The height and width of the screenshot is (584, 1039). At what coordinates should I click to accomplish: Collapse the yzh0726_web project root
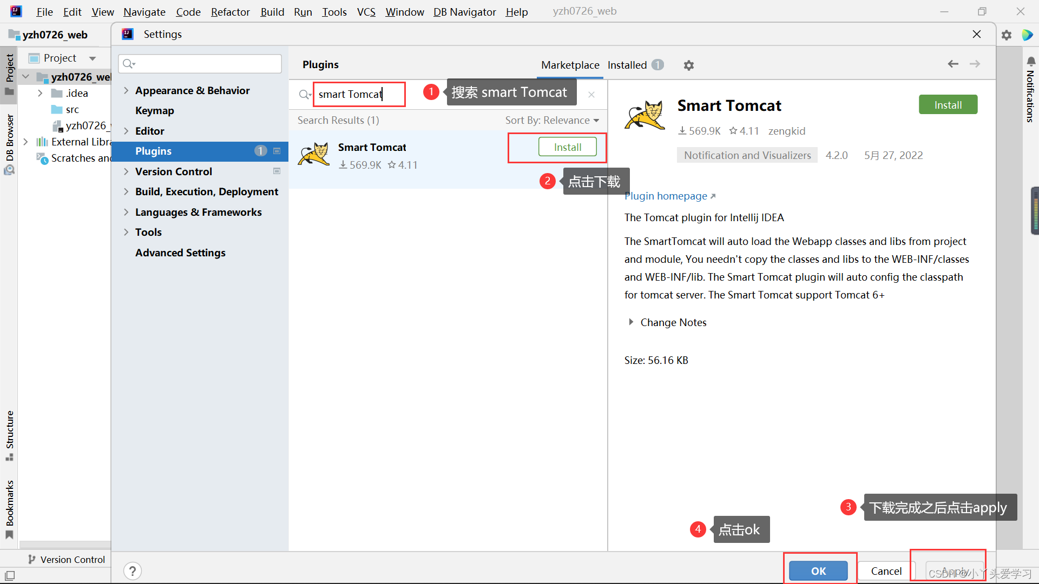pos(25,77)
